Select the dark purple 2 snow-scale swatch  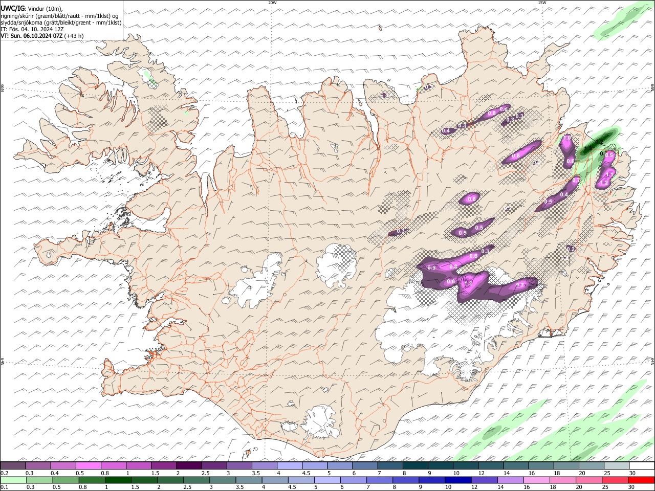[x=189, y=465]
